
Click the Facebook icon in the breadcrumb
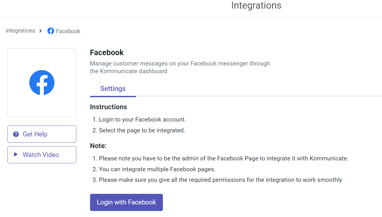click(50, 31)
